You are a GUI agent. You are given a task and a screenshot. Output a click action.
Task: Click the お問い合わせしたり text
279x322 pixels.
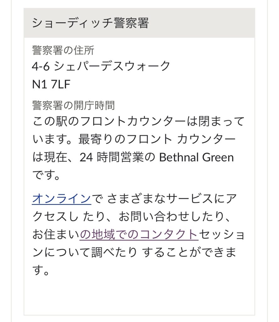(171, 216)
